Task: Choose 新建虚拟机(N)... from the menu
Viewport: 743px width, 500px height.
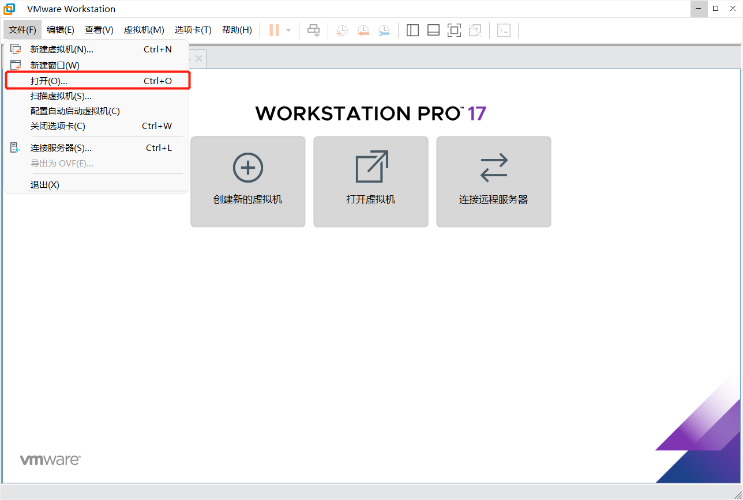Action: [96, 50]
